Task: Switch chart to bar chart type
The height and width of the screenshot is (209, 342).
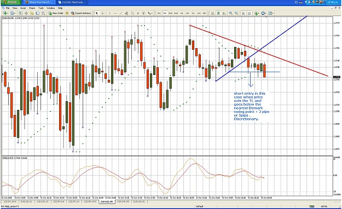Action: click(212, 13)
